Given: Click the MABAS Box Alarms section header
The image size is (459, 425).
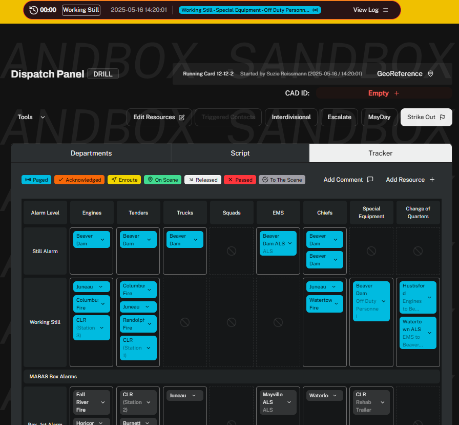Looking at the screenshot, I should click(x=232, y=376).
